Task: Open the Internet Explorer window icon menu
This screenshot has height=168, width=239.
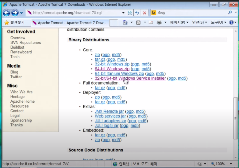Action: tap(5, 4)
